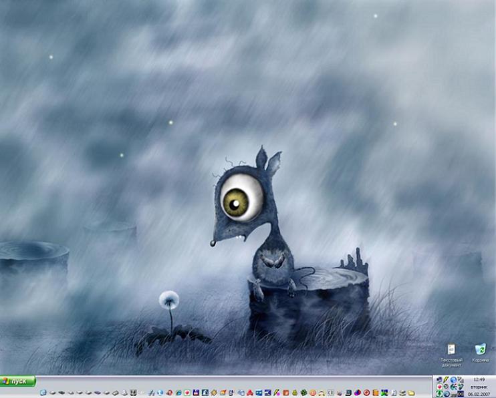Click the orange diamond taskbar icon
The image size is (496, 398).
pos(214,393)
